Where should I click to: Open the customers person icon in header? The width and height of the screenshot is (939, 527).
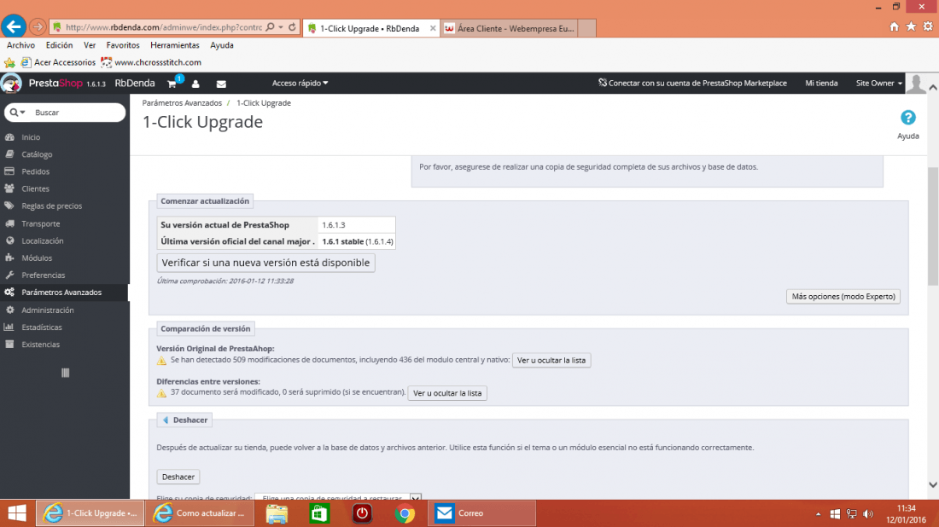195,84
